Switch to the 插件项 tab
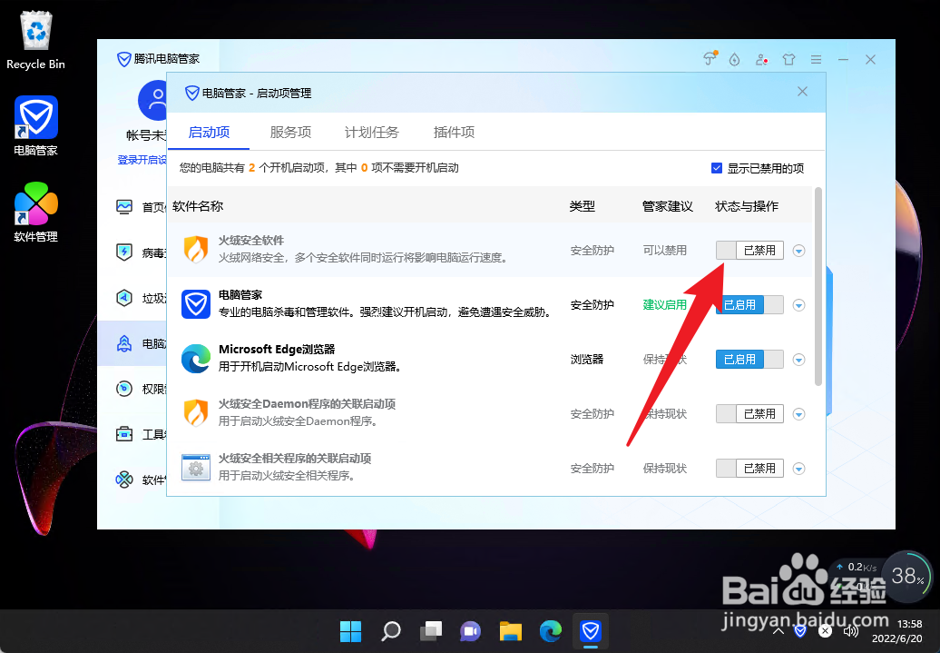This screenshot has width=940, height=653. click(x=454, y=132)
